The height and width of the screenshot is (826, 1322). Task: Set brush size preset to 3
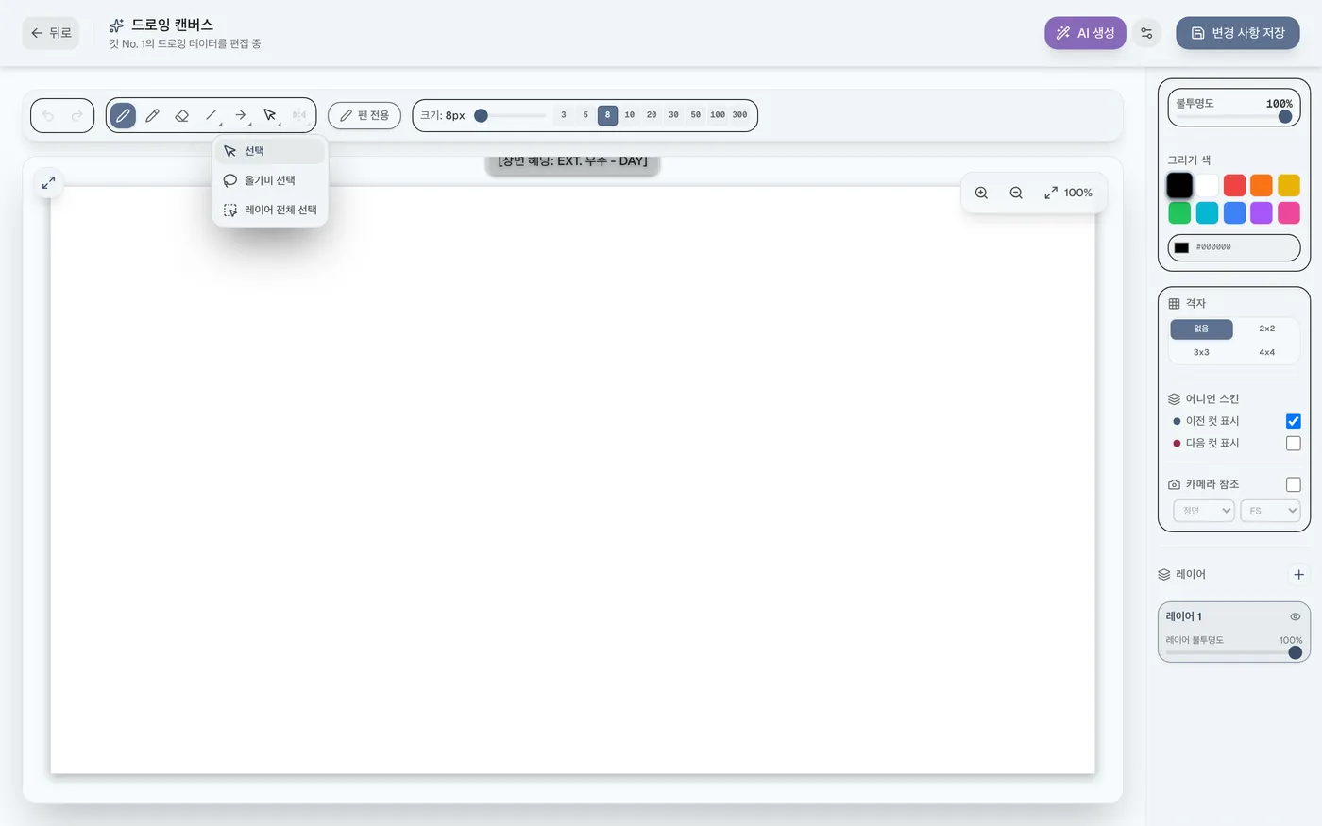[x=564, y=115]
